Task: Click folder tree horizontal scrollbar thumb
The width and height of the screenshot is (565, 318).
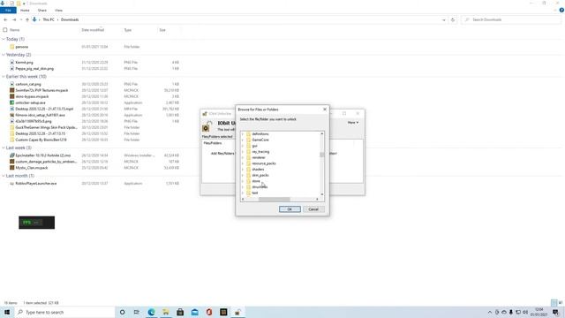Action: [x=275, y=199]
